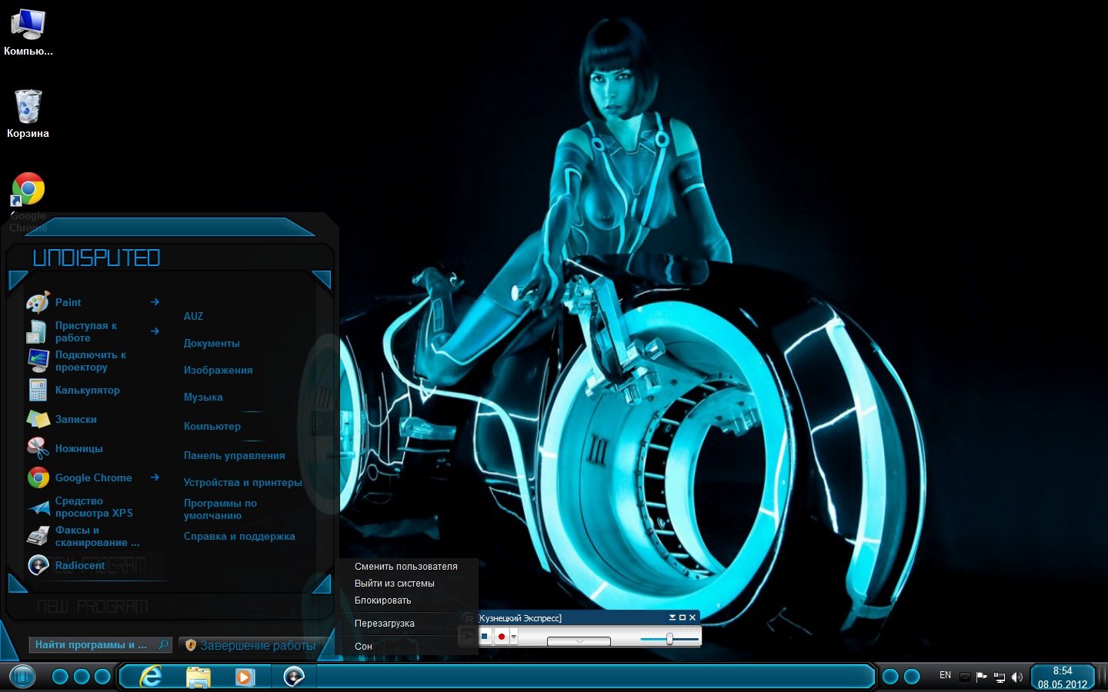The image size is (1108, 692).
Task: Expand the Google Chrome jump list arrow
Action: pos(155,477)
